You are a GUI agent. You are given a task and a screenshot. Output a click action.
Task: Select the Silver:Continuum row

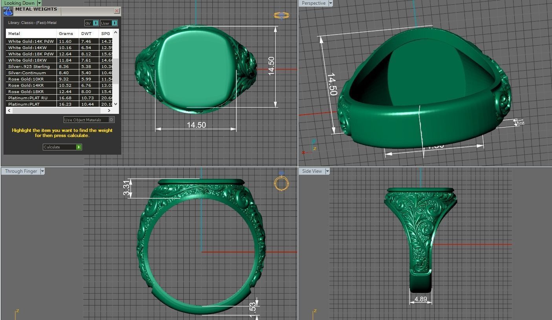click(x=60, y=73)
